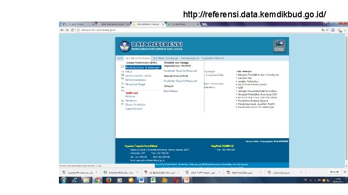Open the Data Master Pendidikan menu

point(138,58)
